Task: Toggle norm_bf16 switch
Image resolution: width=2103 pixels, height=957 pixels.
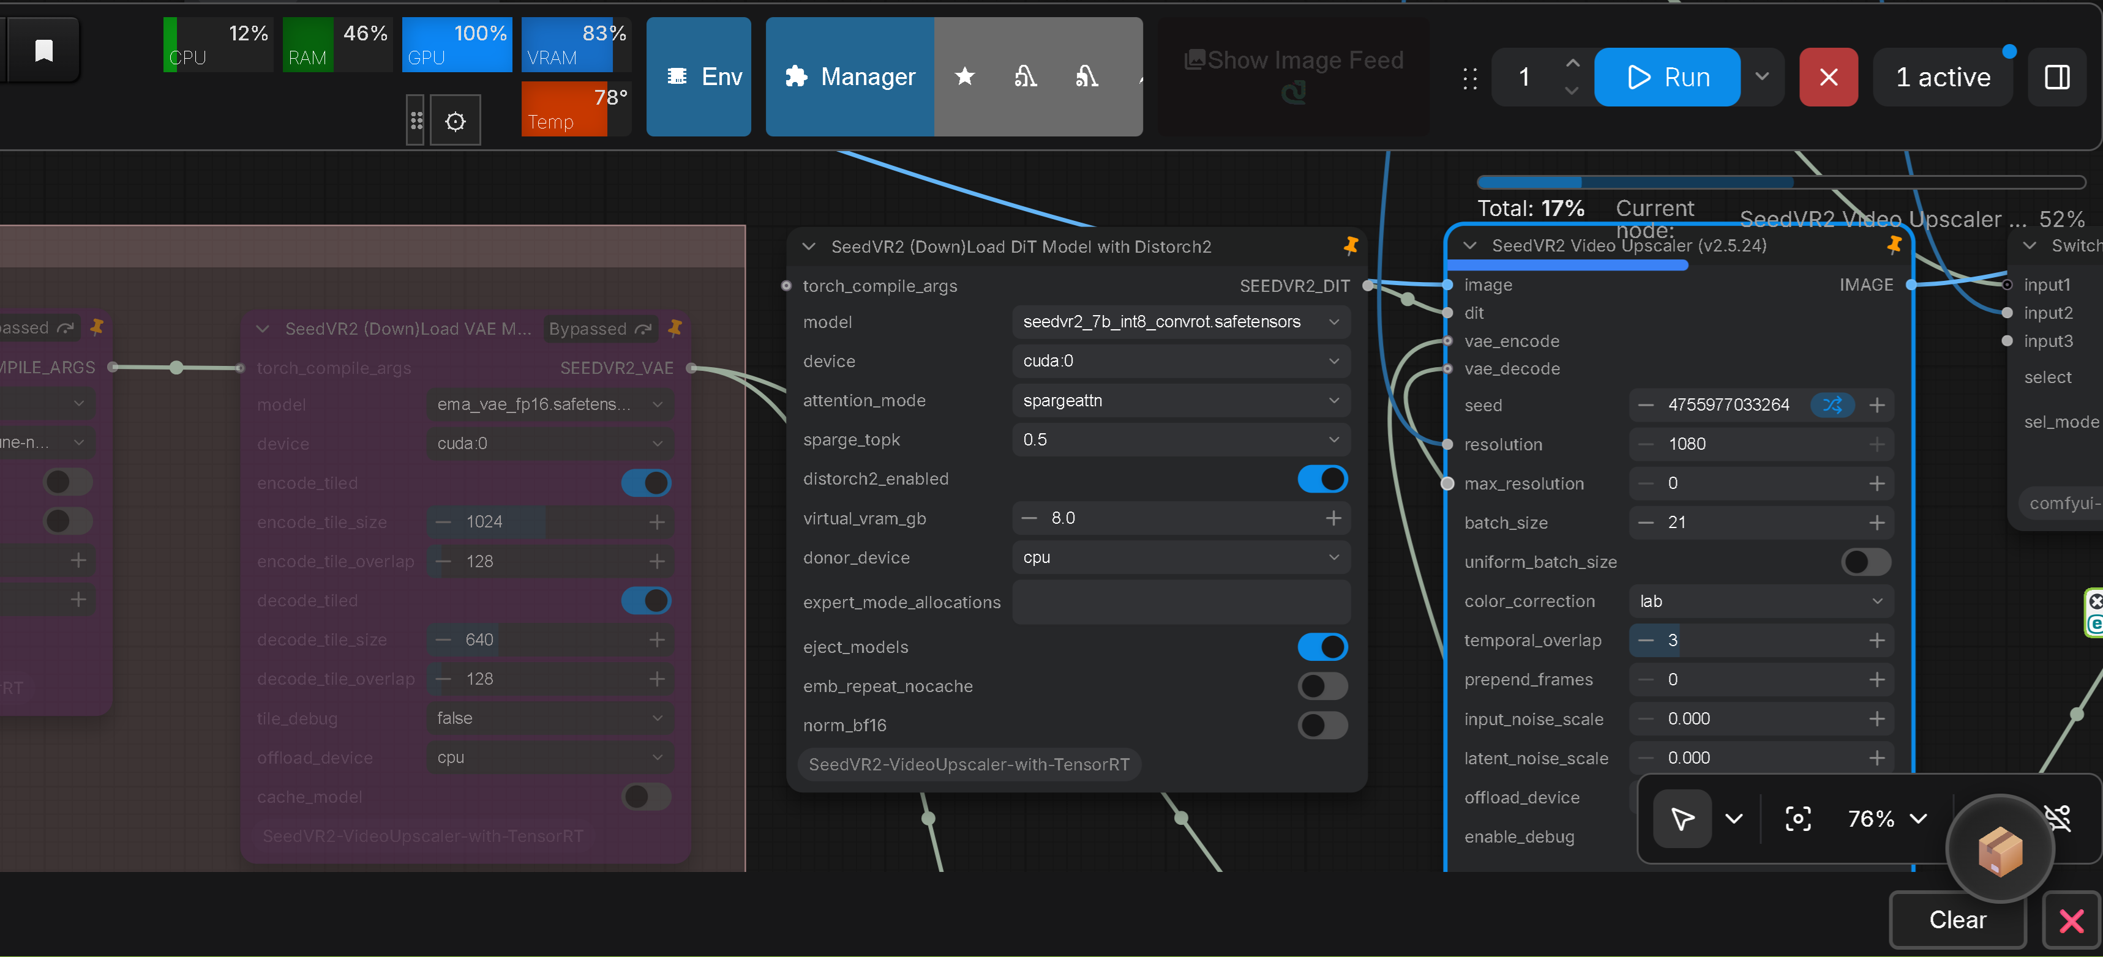Action: coord(1322,725)
